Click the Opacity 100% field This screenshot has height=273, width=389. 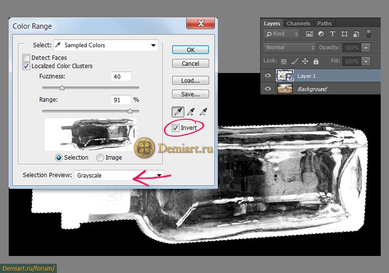[x=352, y=48]
